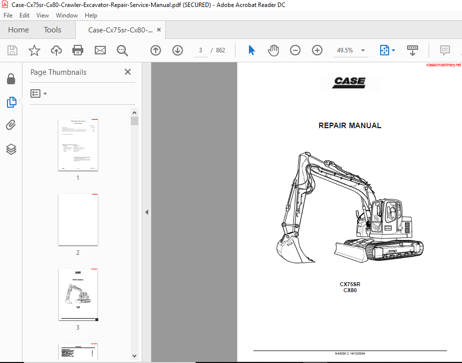
Task: Click the '862' total pages text
Action: tap(221, 50)
